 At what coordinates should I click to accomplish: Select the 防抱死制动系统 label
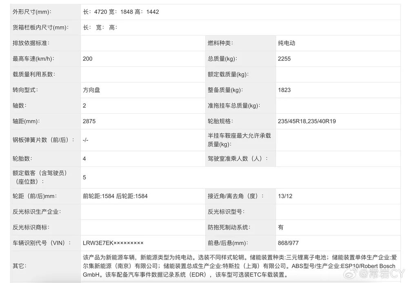coord(229,227)
